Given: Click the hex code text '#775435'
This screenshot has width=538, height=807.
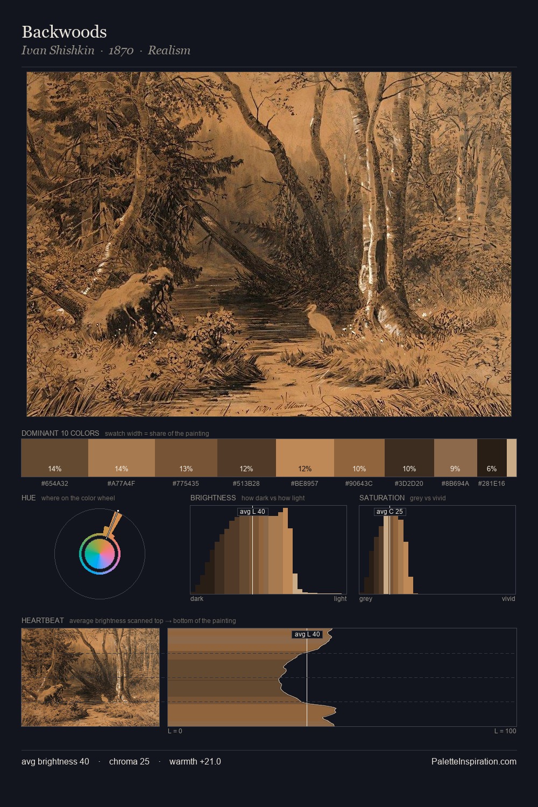Looking at the screenshot, I should tap(186, 484).
